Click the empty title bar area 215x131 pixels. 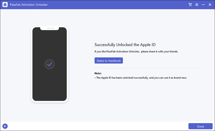[x=113, y=5]
